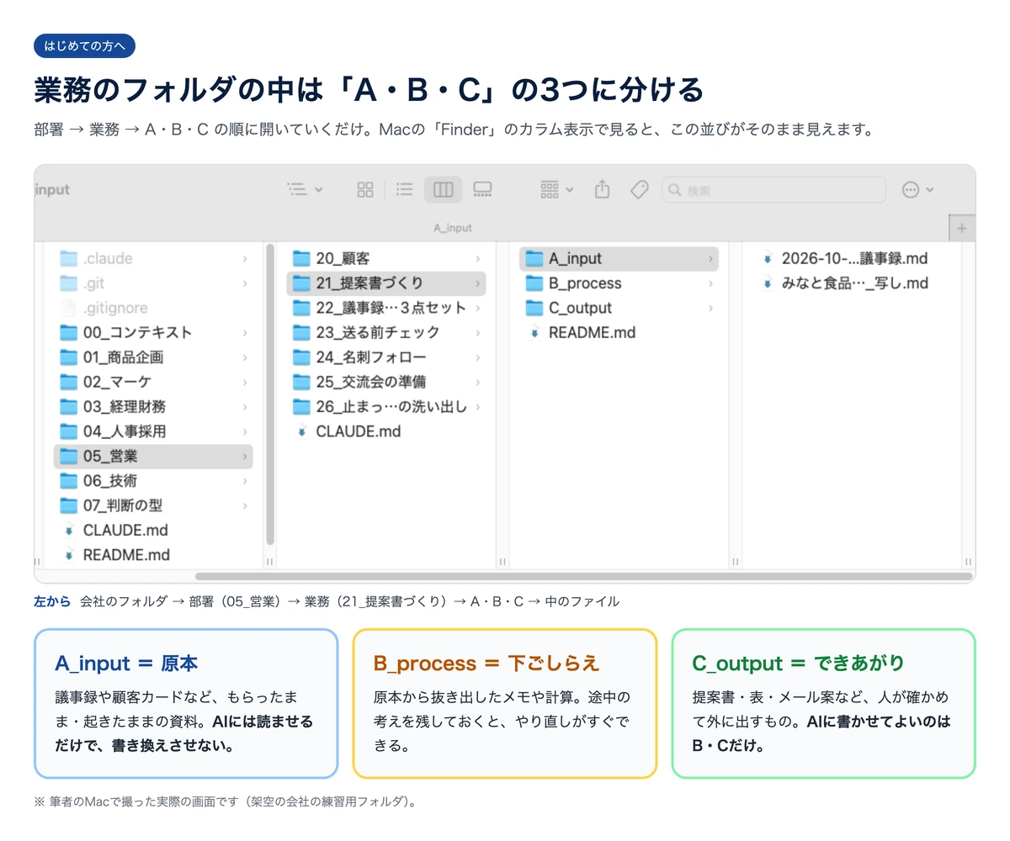Viewport: 1010px width, 841px height.
Task: Open the 23_送る前チェック folder
Action: tap(386, 332)
